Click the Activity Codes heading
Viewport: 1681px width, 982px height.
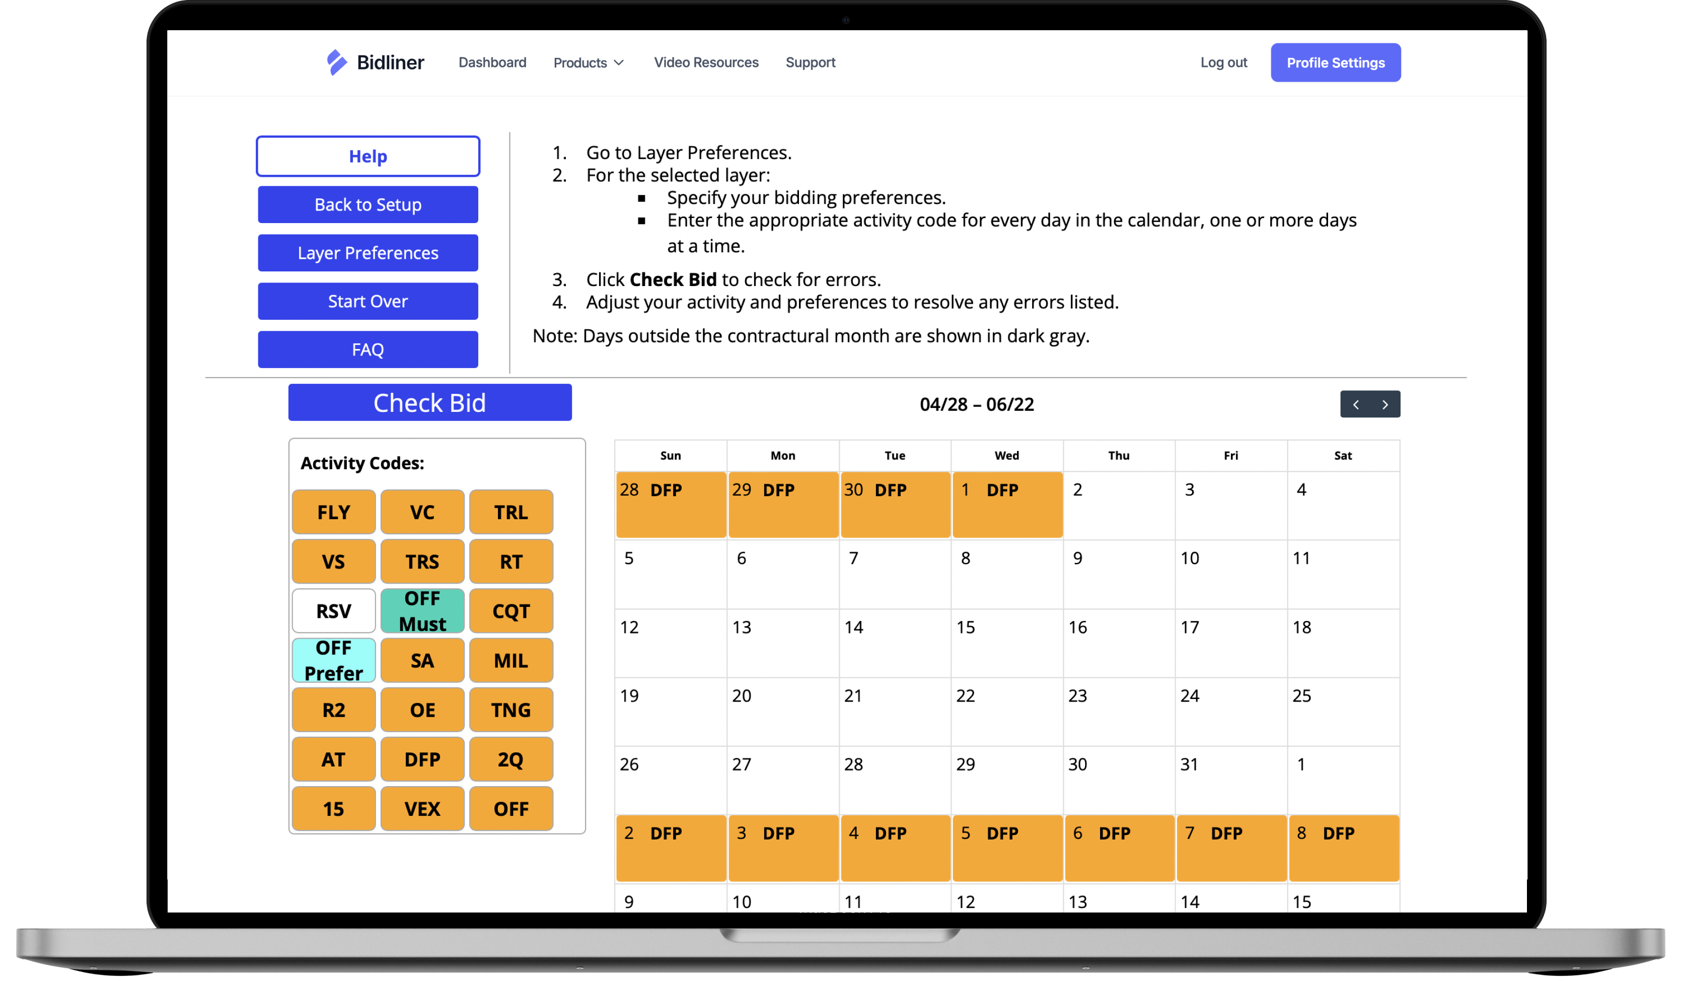click(362, 463)
